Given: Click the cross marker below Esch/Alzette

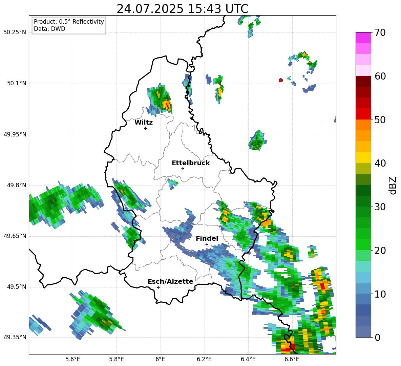Looking at the screenshot, I should click(x=158, y=287).
